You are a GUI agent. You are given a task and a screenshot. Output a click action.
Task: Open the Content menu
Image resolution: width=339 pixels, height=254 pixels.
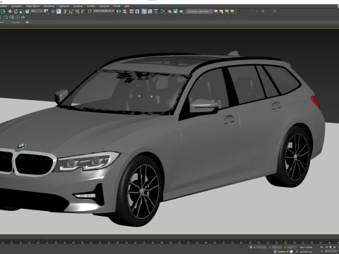click(x=91, y=6)
